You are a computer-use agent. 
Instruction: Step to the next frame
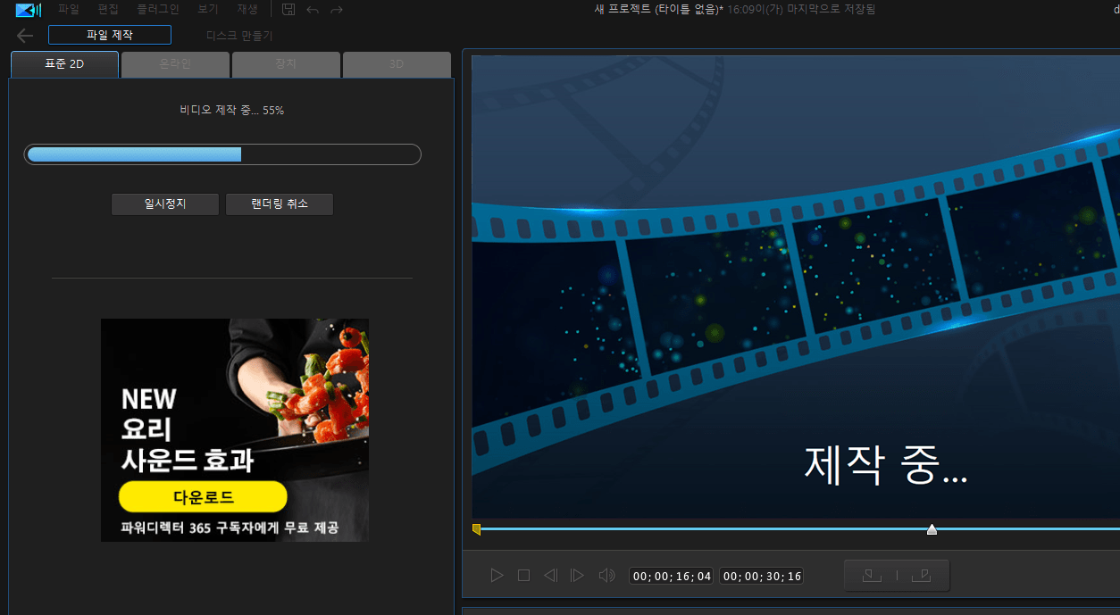[x=577, y=576]
